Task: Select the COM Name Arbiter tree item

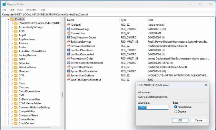Action: pyautogui.click(x=30, y=103)
